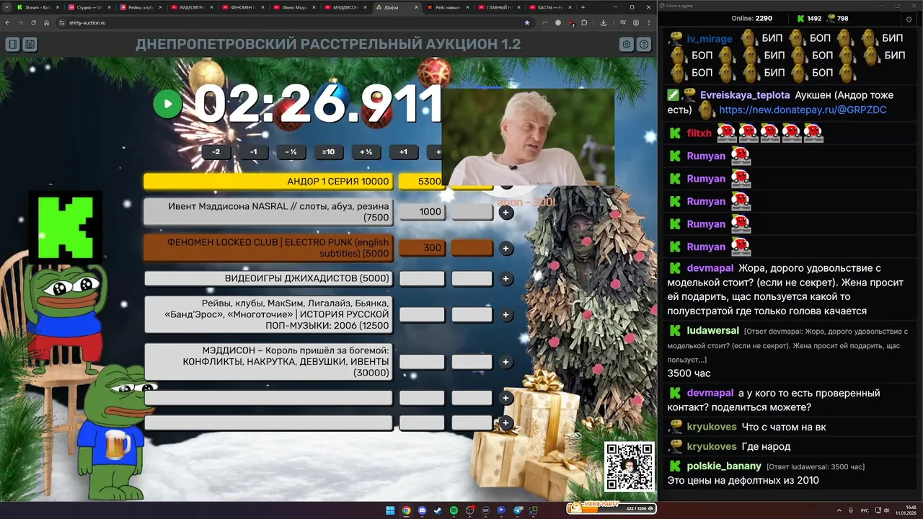Screen dimensions: 923x519
Task: Click the add-amount field of the NASRAL lot
Action: coord(472,212)
